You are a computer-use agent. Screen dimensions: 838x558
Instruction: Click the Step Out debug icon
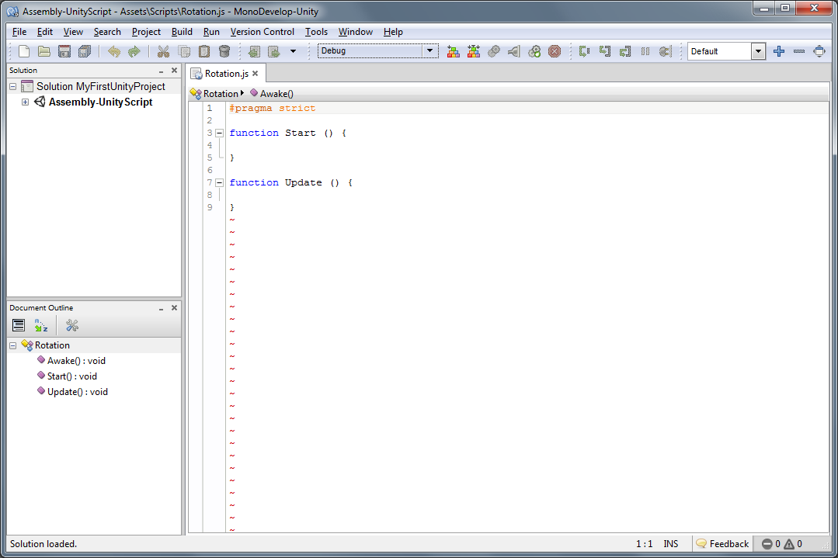(624, 51)
